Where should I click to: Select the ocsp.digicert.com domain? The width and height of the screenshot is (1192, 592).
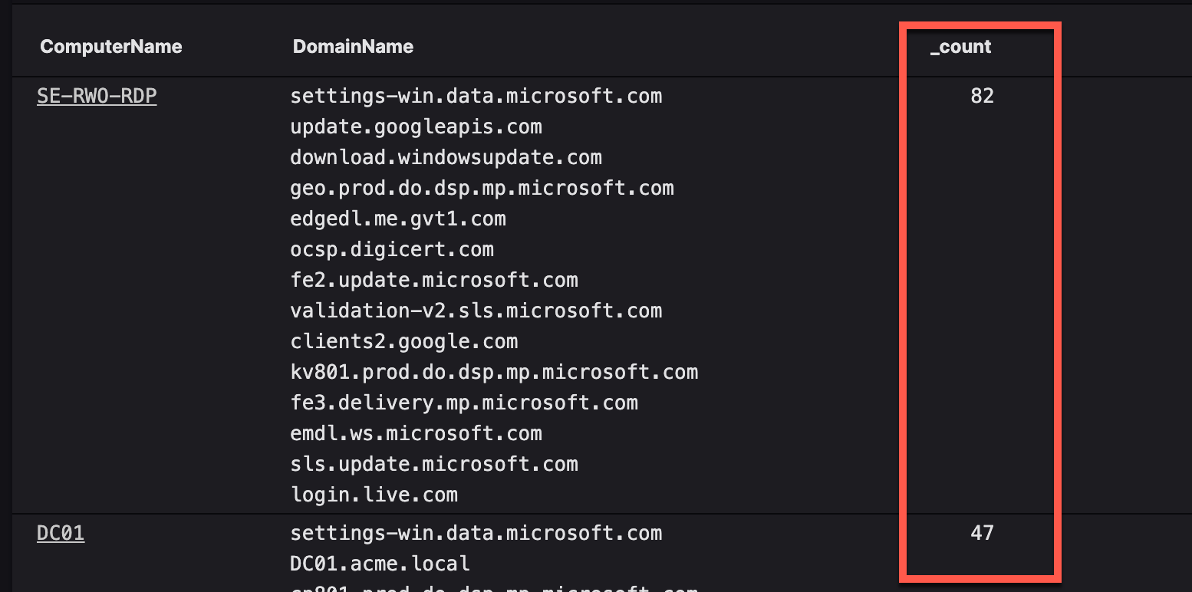392,249
